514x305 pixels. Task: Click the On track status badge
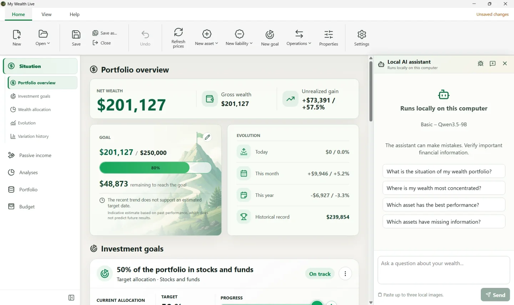(x=320, y=274)
